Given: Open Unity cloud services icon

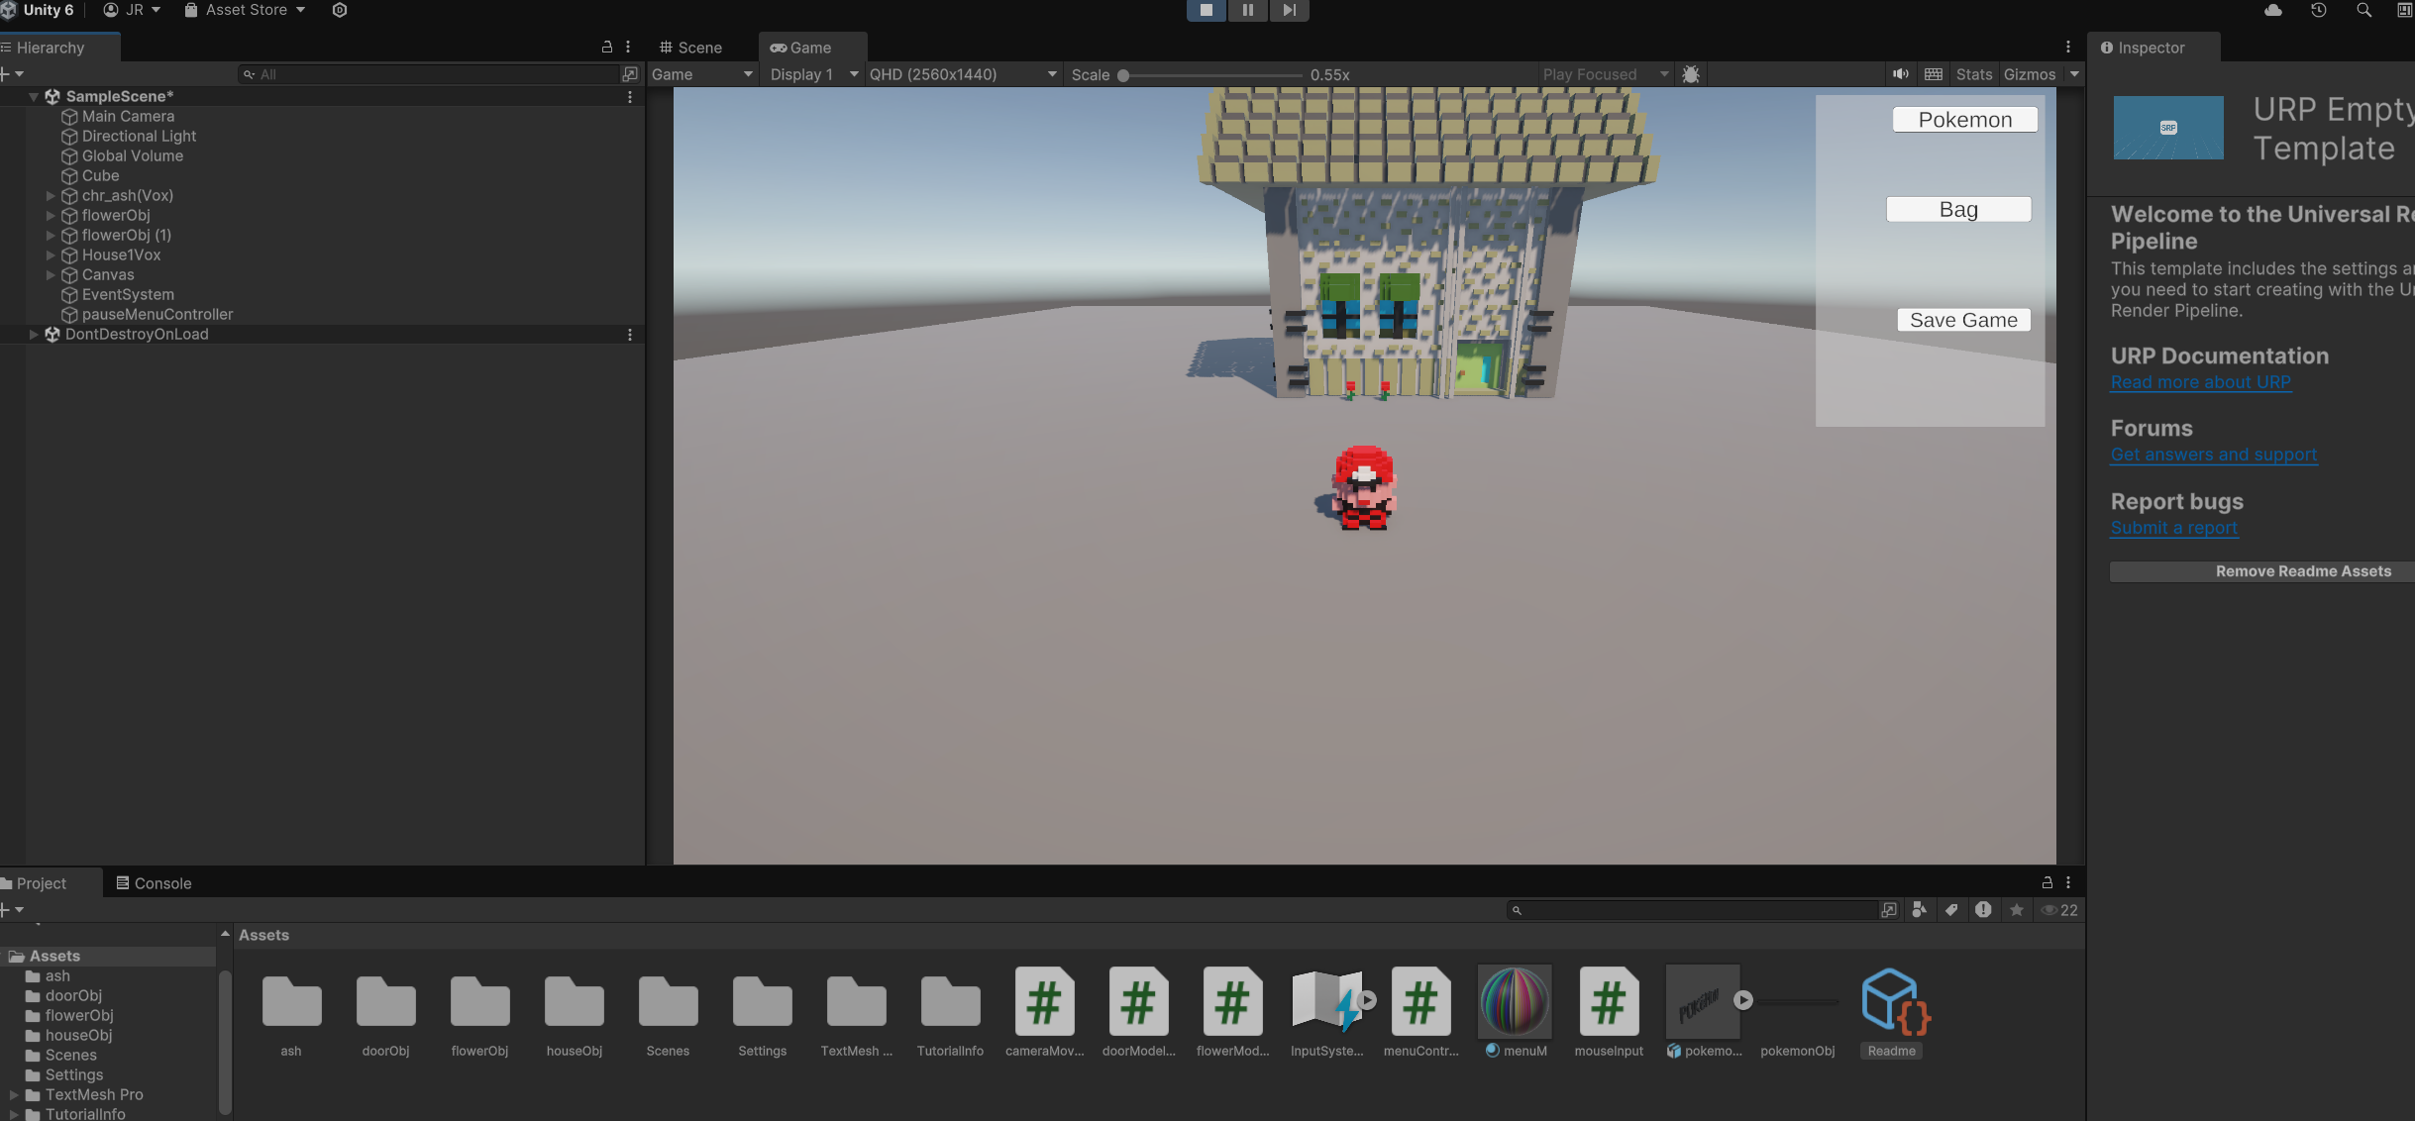Looking at the screenshot, I should (2273, 10).
